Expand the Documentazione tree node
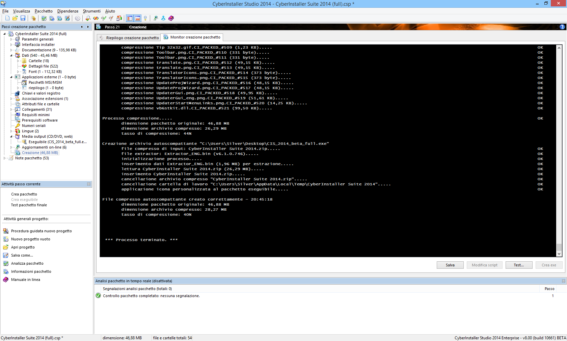This screenshot has width=567, height=341. pos(11,50)
